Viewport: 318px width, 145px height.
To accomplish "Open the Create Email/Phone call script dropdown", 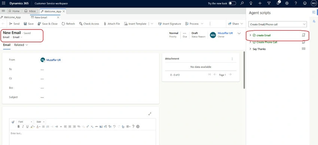I will pos(278,24).
